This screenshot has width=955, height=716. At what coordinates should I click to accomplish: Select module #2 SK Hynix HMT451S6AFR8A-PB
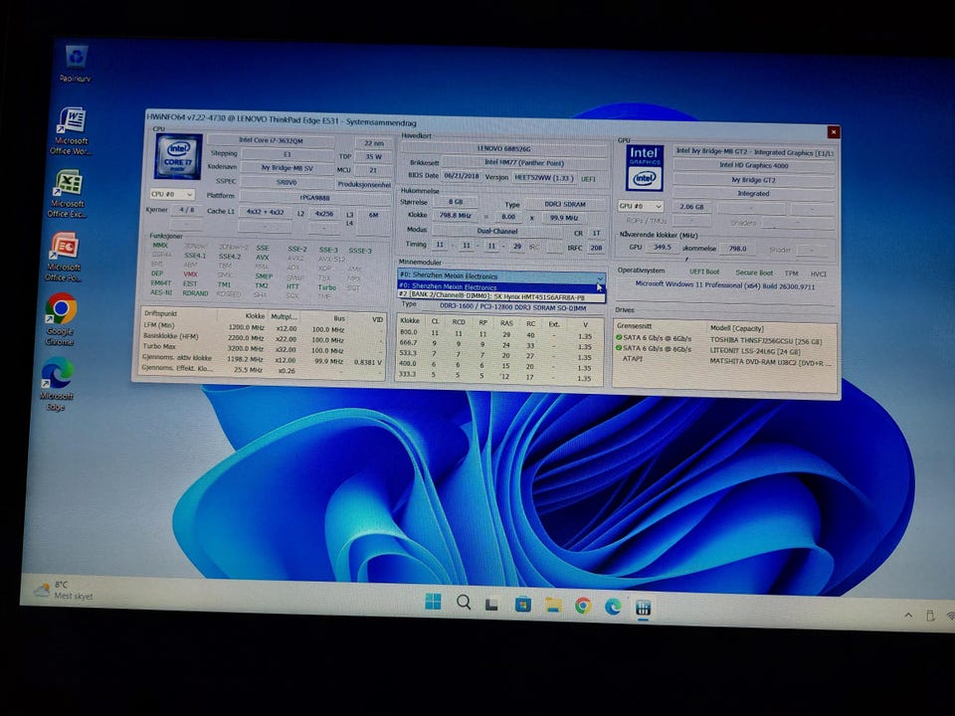tap(500, 296)
